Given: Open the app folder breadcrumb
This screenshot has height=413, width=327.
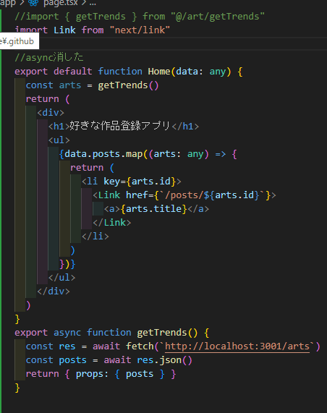Looking at the screenshot, I should [x=8, y=3].
